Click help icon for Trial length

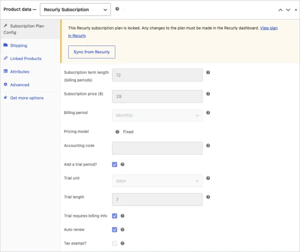point(208,197)
